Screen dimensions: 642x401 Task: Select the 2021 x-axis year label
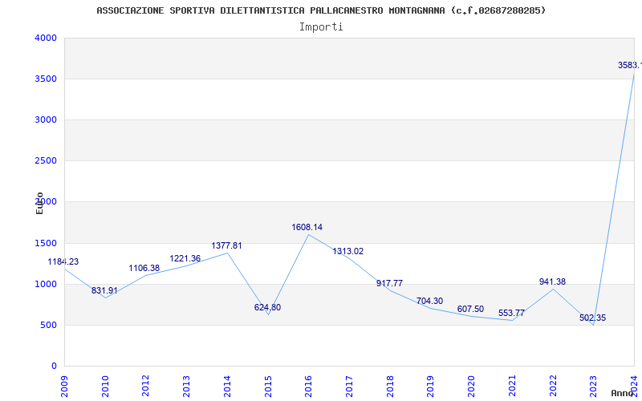pos(512,387)
